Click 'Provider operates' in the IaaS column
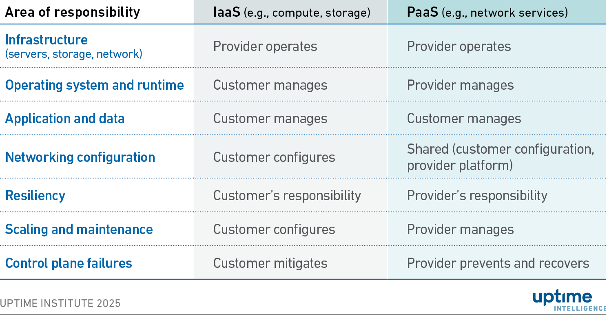Viewport: 607px width, 318px height. point(265,46)
